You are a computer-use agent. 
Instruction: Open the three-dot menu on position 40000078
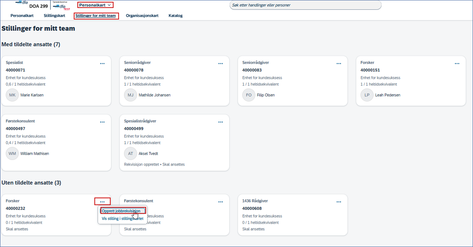pos(221,64)
